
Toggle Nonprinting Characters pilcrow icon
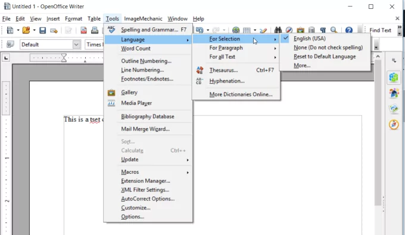323,30
